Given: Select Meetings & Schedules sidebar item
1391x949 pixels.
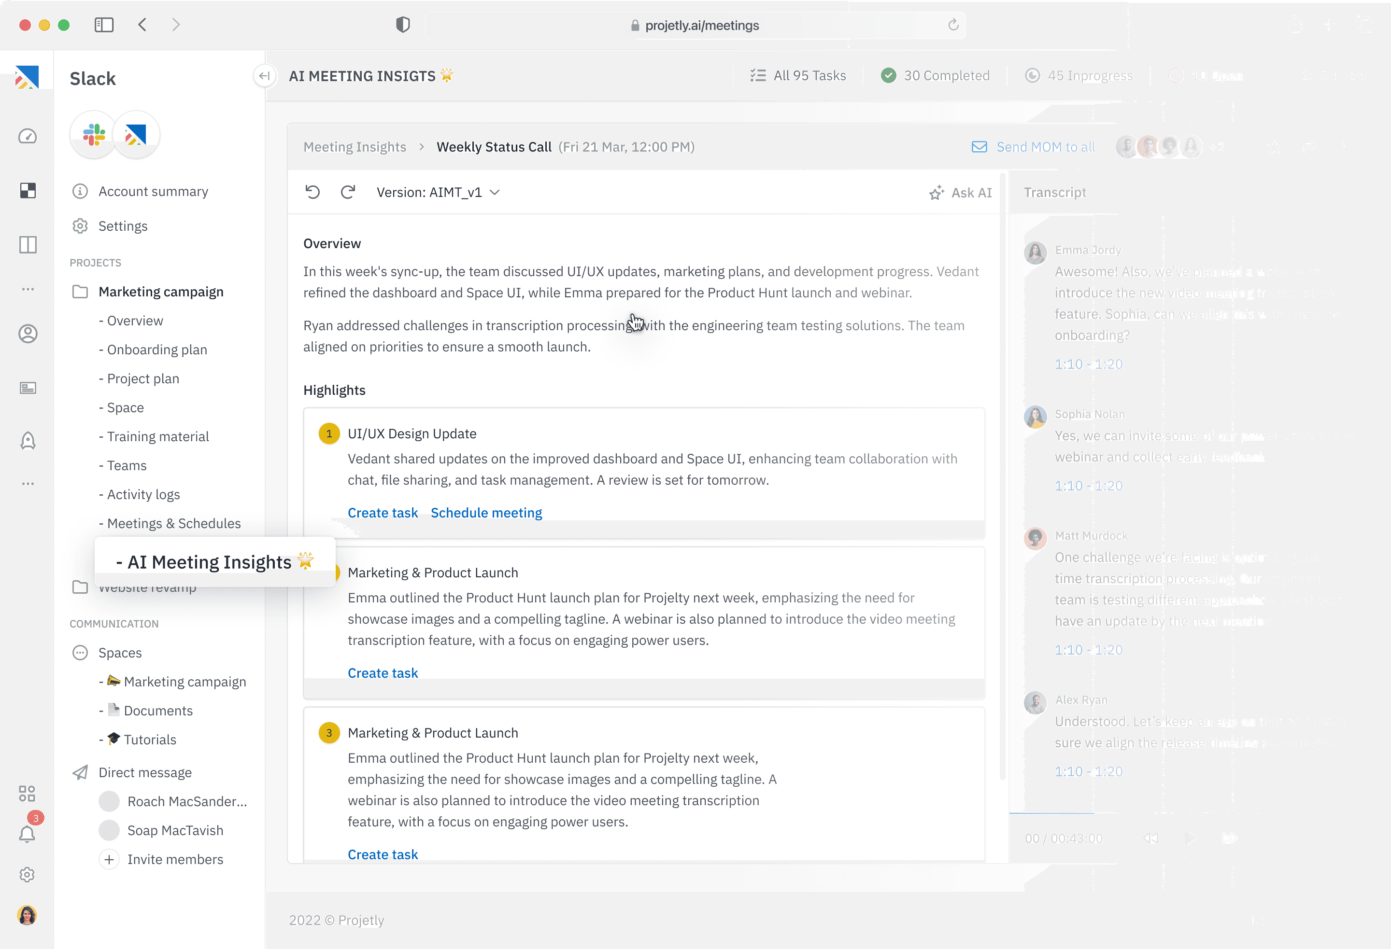Looking at the screenshot, I should pyautogui.click(x=173, y=524).
